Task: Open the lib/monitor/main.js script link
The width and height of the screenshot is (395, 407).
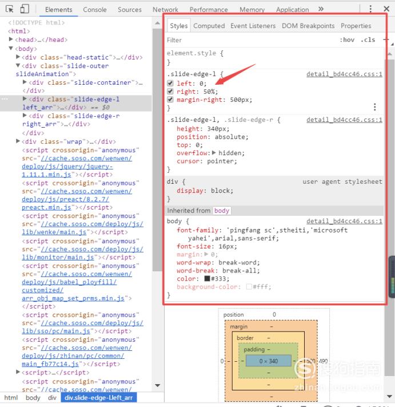Action: click(82, 253)
